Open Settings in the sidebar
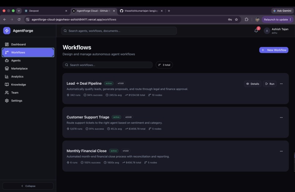The image size is (295, 192). tap(28, 101)
